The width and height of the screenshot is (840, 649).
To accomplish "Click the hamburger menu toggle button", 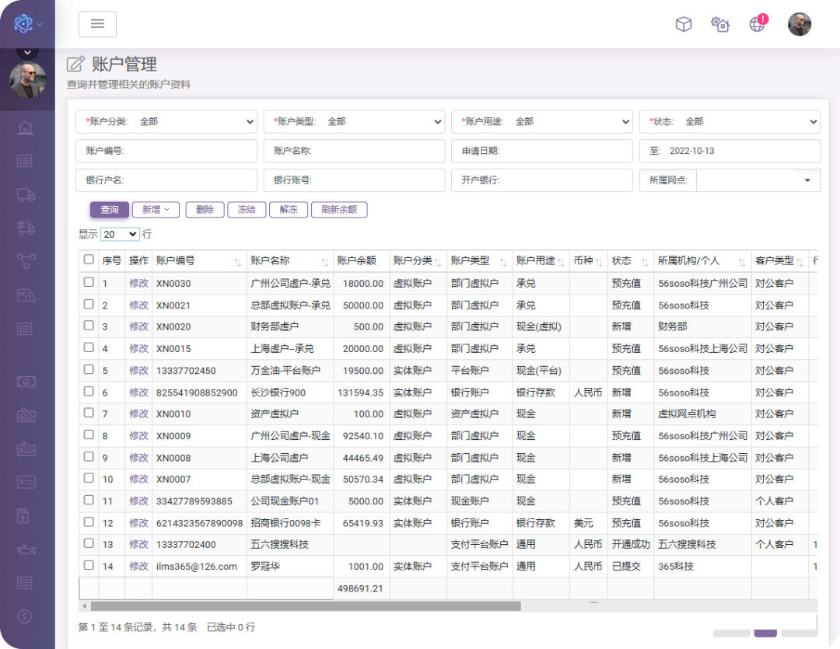I will click(97, 24).
